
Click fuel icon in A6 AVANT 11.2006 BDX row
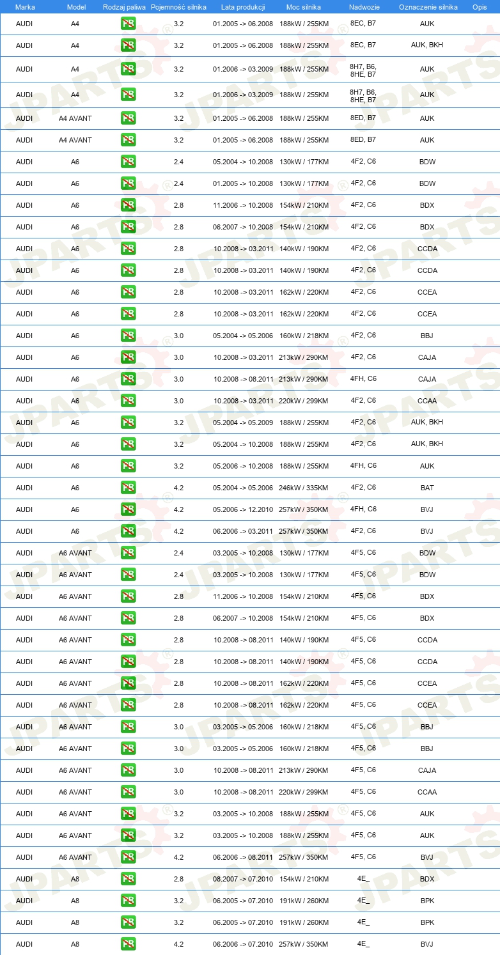click(128, 596)
